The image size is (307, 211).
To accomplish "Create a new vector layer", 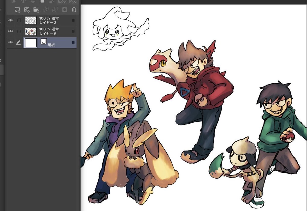I will pos(27,10).
